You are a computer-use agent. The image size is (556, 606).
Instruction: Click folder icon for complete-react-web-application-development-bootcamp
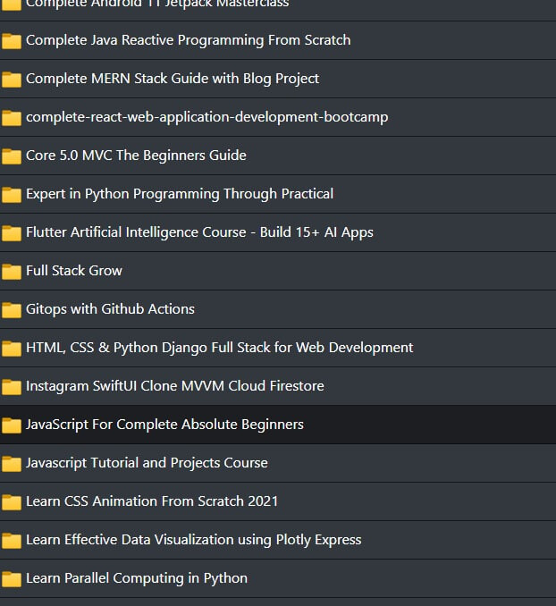(x=12, y=117)
